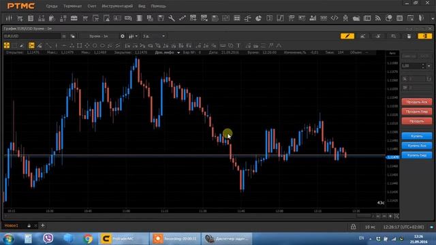This screenshot has height=245, width=436.
Task: Select the horizontal line drawing tool
Action: point(64,46)
